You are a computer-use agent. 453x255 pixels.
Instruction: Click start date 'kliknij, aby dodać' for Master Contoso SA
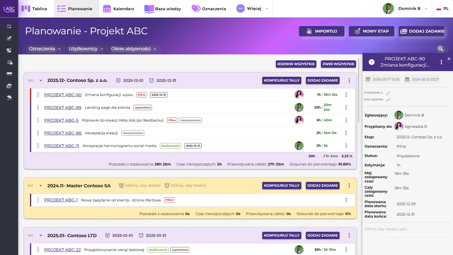[143, 185]
